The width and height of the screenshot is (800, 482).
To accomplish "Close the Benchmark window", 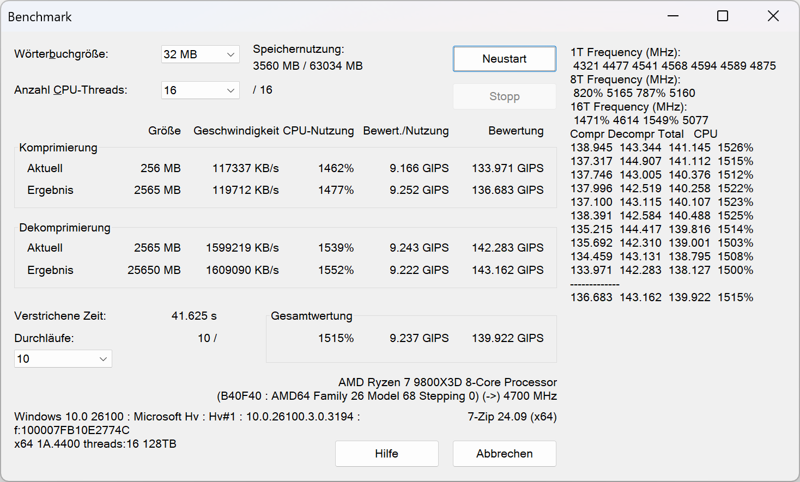I will tap(773, 16).
